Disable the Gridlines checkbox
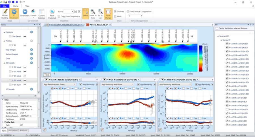Viewport: 255px width, 137px height. pyautogui.click(x=115, y=12)
